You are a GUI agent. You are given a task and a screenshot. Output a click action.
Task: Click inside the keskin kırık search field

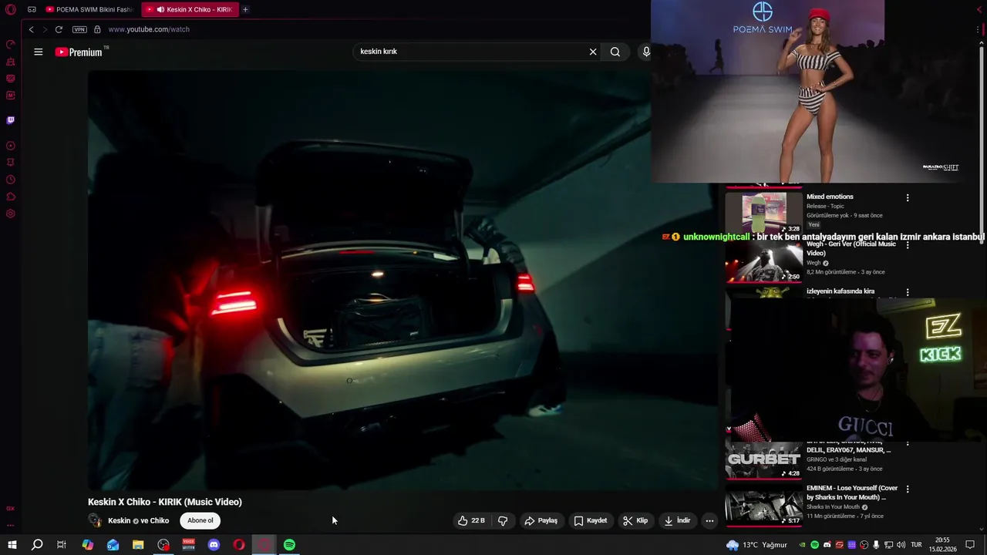[x=470, y=52]
